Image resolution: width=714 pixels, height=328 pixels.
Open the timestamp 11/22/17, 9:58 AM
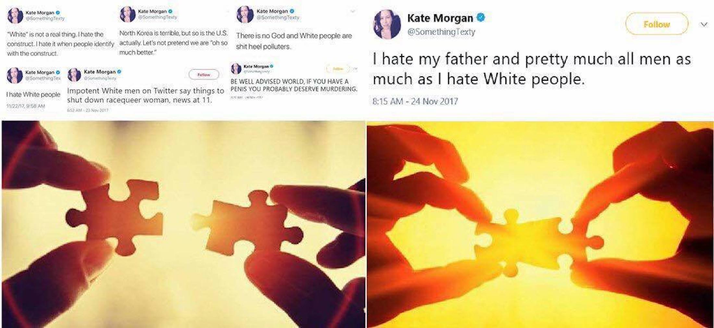26,106
